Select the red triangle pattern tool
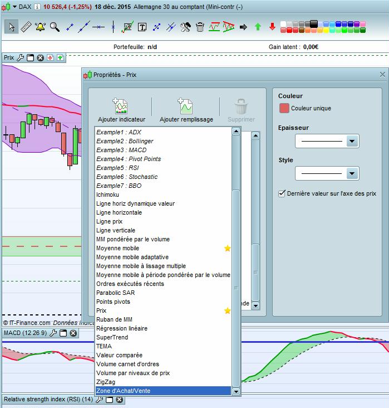Image resolution: width=389 pixels, height=408 pixels. tap(229, 27)
